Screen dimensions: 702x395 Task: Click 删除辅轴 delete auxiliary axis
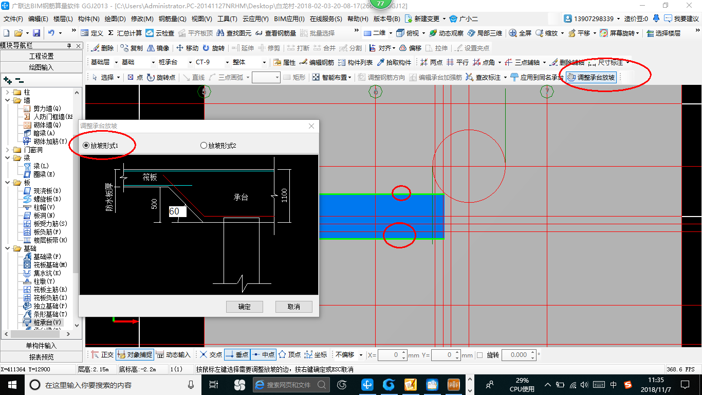click(567, 62)
